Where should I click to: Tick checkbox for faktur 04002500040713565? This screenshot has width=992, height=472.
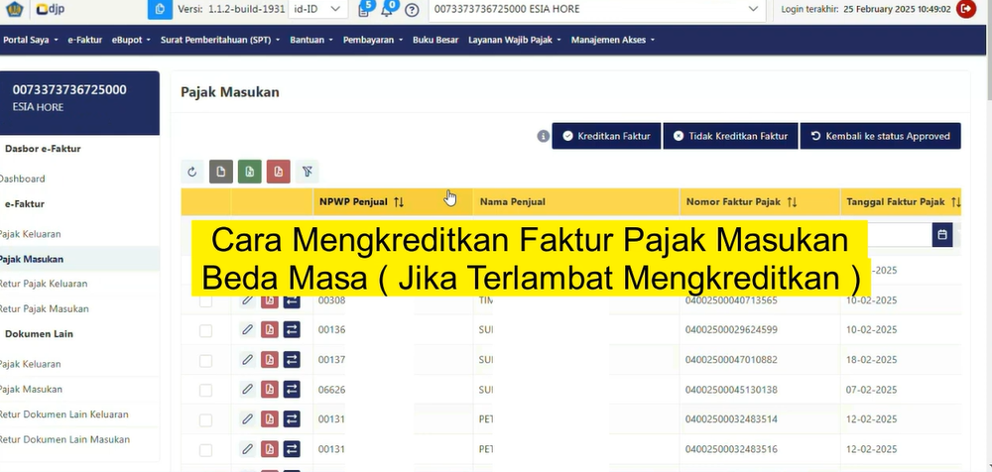click(x=205, y=301)
